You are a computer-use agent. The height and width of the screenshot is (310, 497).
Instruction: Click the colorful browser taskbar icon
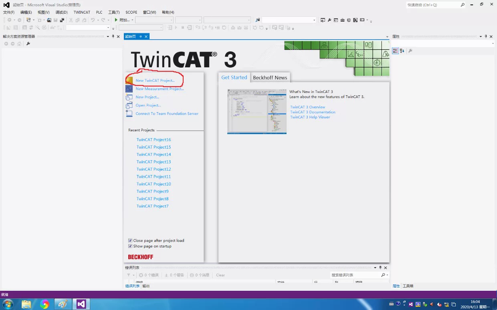click(44, 304)
